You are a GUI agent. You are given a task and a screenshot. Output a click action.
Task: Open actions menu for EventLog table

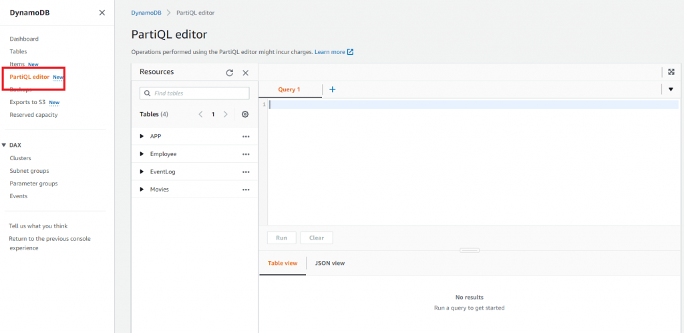tap(246, 172)
